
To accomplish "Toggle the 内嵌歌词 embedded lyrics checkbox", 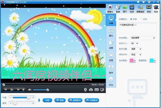I will [92, 100].
